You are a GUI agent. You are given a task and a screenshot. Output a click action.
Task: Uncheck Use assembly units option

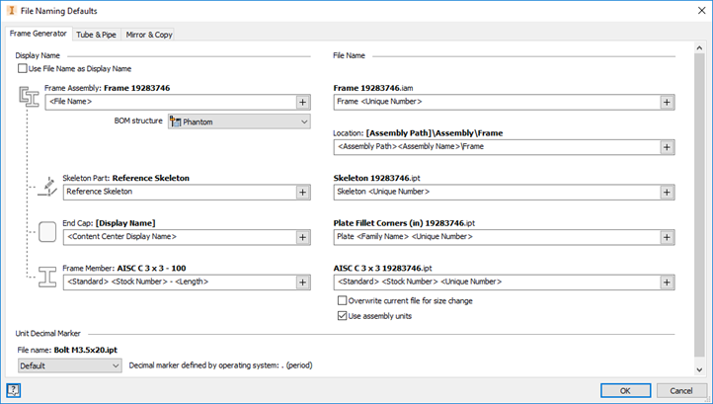(x=343, y=316)
